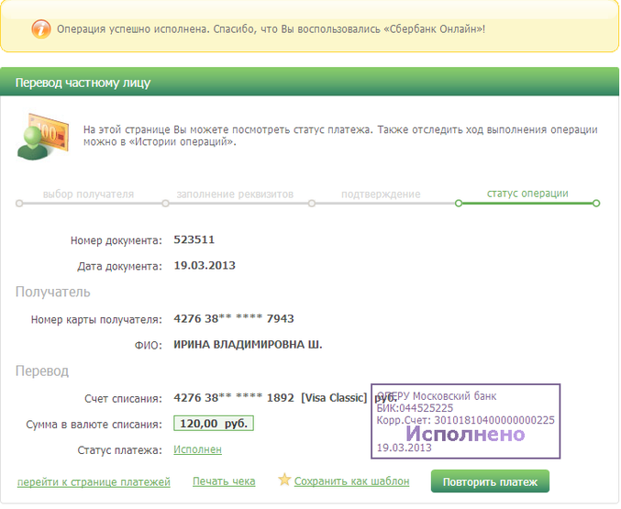This screenshot has height=509, width=621.
Task: Select the статус операции step
Action: tap(527, 193)
